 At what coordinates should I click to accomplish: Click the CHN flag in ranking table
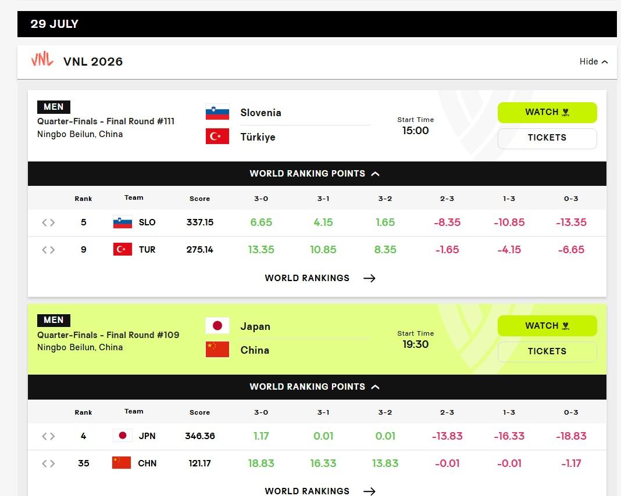pos(122,463)
